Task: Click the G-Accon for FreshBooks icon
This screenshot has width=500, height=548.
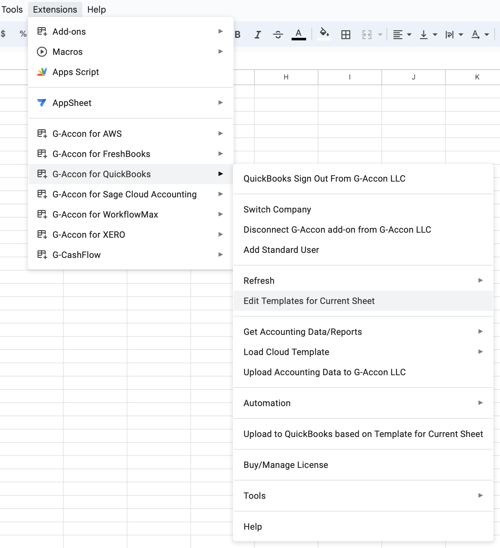Action: click(42, 154)
